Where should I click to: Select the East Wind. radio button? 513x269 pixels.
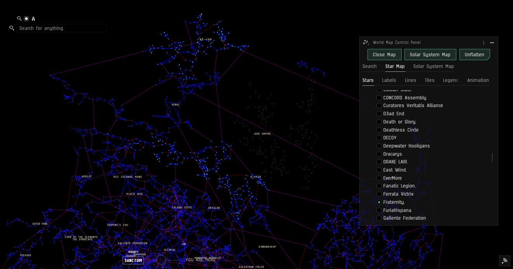point(379,170)
